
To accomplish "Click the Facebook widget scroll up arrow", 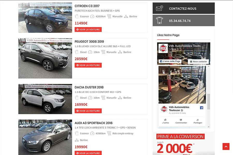I will [x=209, y=67].
